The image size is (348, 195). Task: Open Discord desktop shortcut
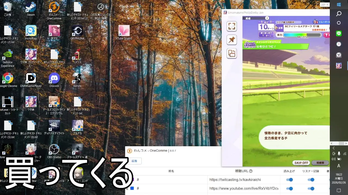[54, 80]
